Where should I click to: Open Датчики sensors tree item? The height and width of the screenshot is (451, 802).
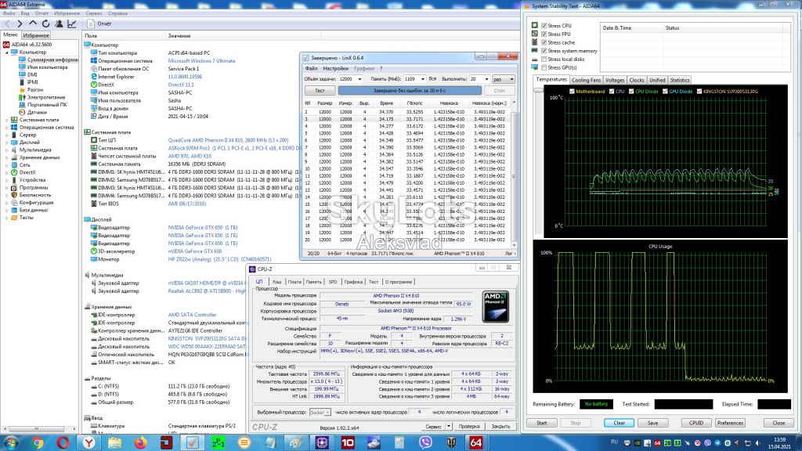33,112
